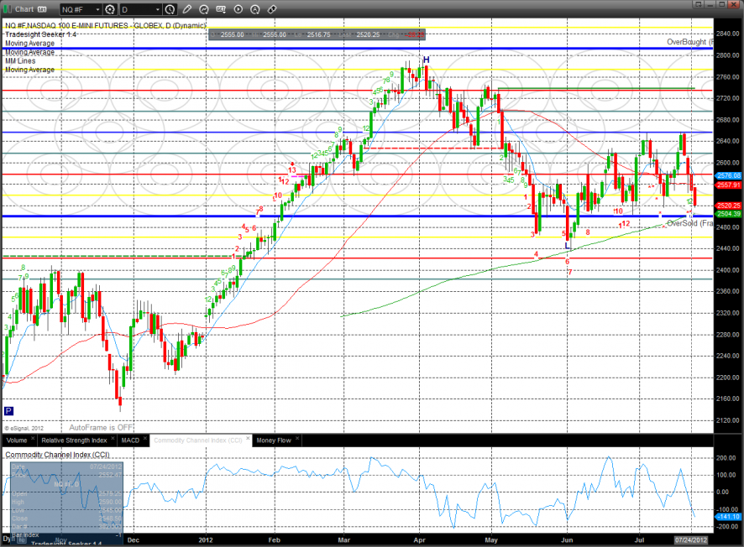Click the Jun label on the time axis

click(567, 540)
